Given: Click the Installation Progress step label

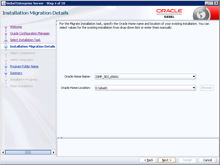Looking at the screenshot, I should coord(23,79).
